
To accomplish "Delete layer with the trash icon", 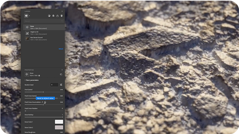I will (x=62, y=16).
